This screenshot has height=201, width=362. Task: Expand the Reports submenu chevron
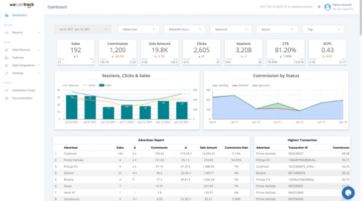click(39, 33)
